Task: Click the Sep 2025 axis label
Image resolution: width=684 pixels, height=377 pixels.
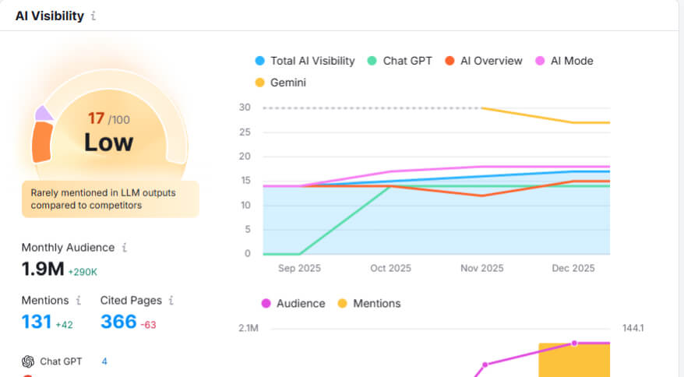Action: 299,268
